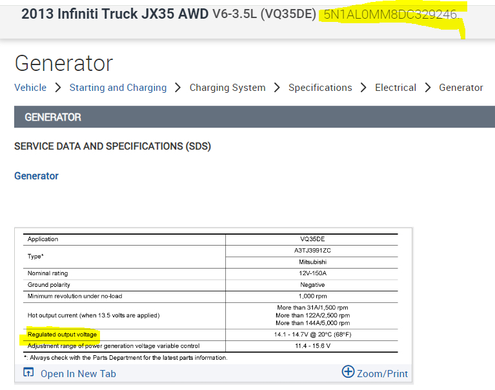Click the Open In New Tab text link
The height and width of the screenshot is (390, 495).
click(78, 373)
